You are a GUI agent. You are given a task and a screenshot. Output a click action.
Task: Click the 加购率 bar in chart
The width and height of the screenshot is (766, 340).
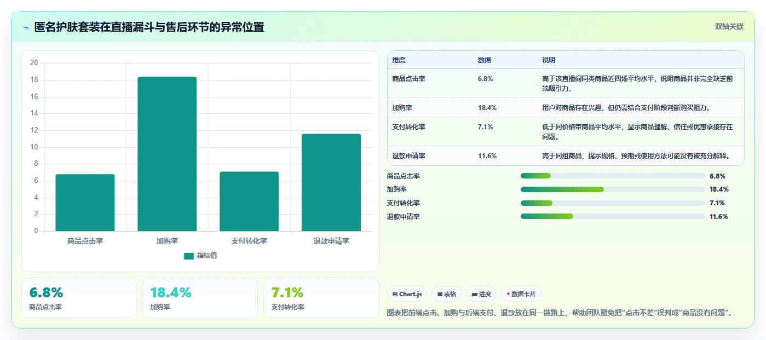[x=167, y=154]
